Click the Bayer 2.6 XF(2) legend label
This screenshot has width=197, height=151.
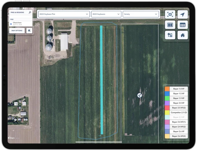coord(179,136)
